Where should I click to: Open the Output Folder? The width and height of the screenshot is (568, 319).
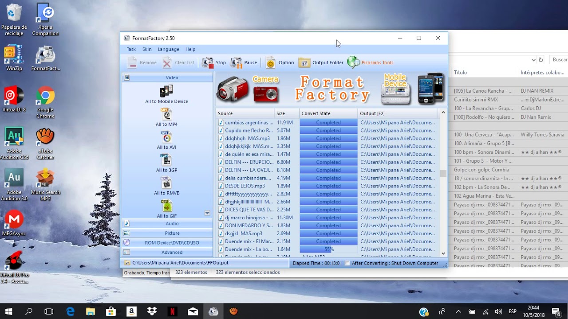pos(321,63)
